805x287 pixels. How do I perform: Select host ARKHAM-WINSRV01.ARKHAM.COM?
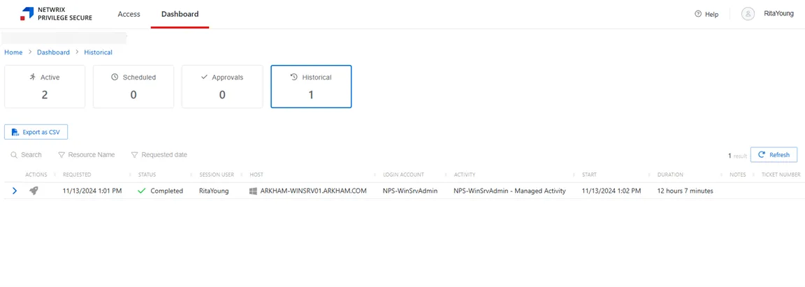tap(314, 191)
